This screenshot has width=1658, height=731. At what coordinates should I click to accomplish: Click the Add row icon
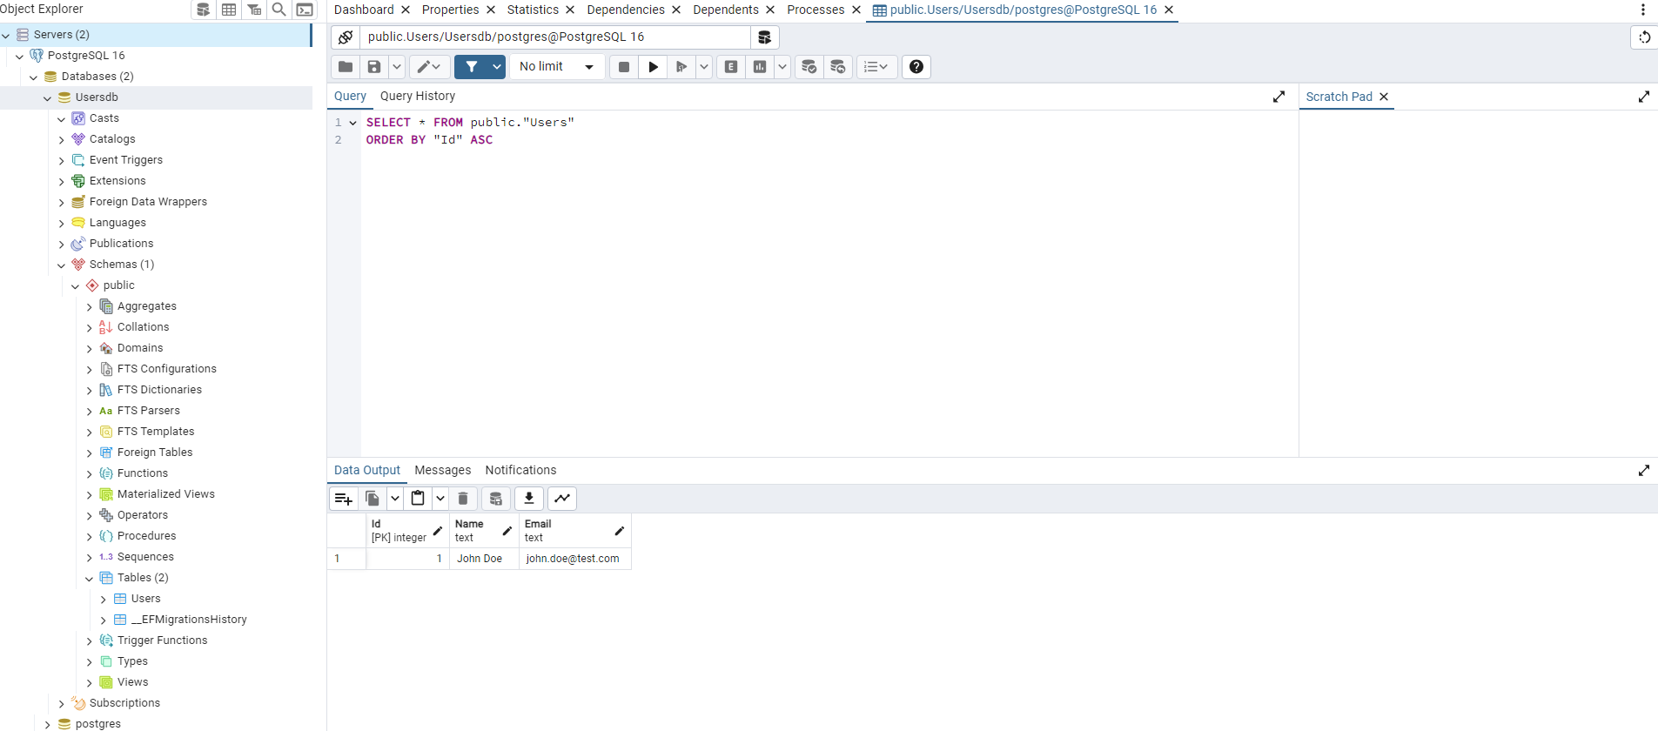coord(344,499)
